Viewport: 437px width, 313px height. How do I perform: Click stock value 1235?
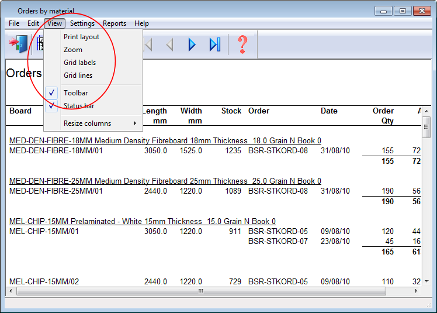(233, 151)
